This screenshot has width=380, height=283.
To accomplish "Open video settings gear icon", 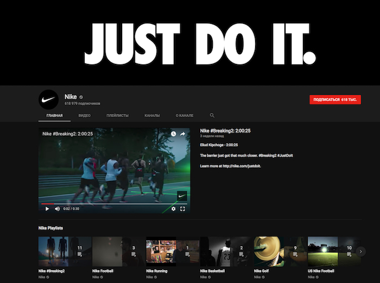I will tap(173, 209).
